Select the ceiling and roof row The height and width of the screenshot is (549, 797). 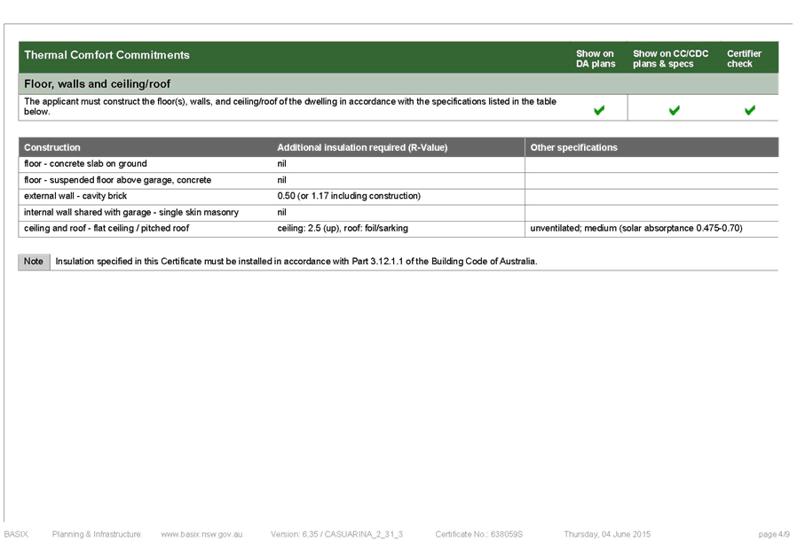click(398, 229)
